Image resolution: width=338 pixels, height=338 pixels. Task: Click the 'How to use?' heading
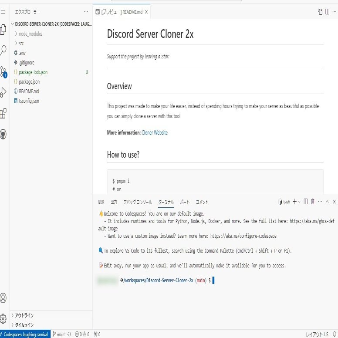click(x=123, y=155)
